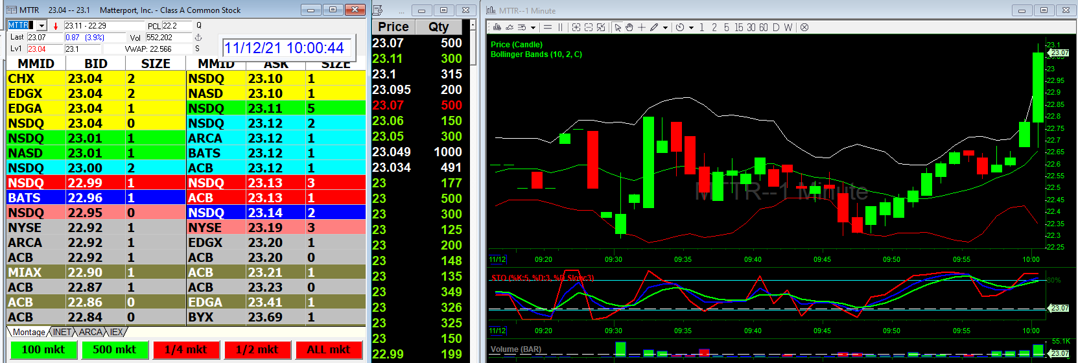Select the EDGA 23.41 ask row

click(276, 302)
